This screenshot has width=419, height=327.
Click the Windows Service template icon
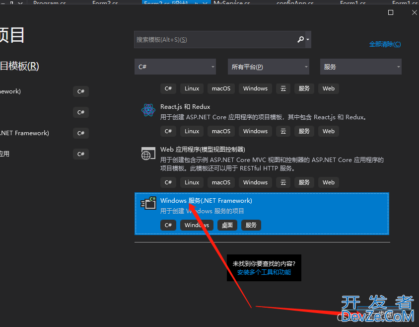(x=148, y=203)
